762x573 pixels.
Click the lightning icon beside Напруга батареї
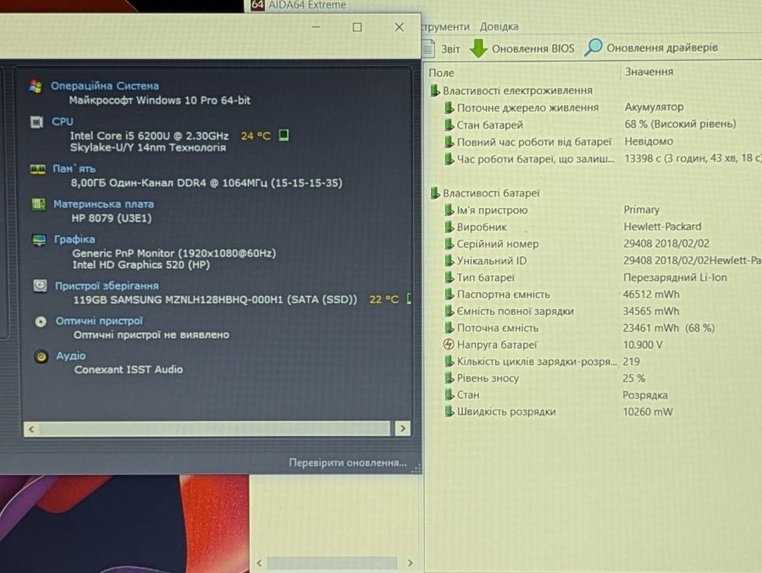coord(449,344)
